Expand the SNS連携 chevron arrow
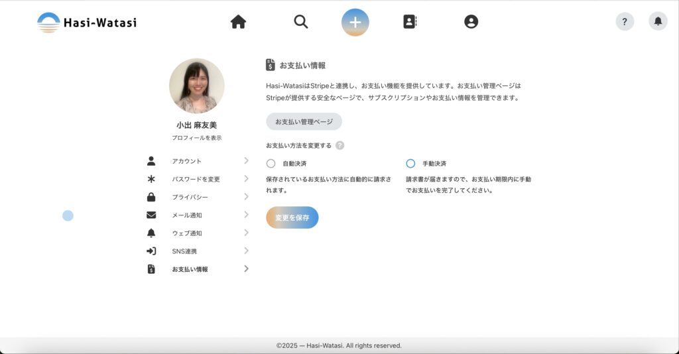This screenshot has height=354, width=679. [x=246, y=251]
